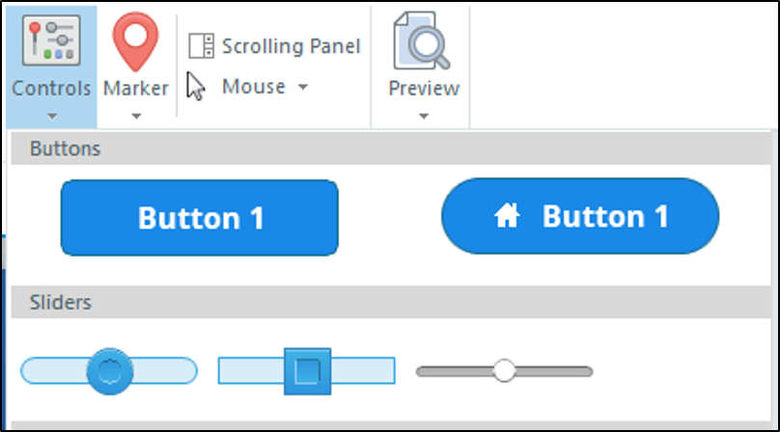Click the Controls sliders icon
The width and height of the screenshot is (780, 432).
pyautogui.click(x=51, y=40)
